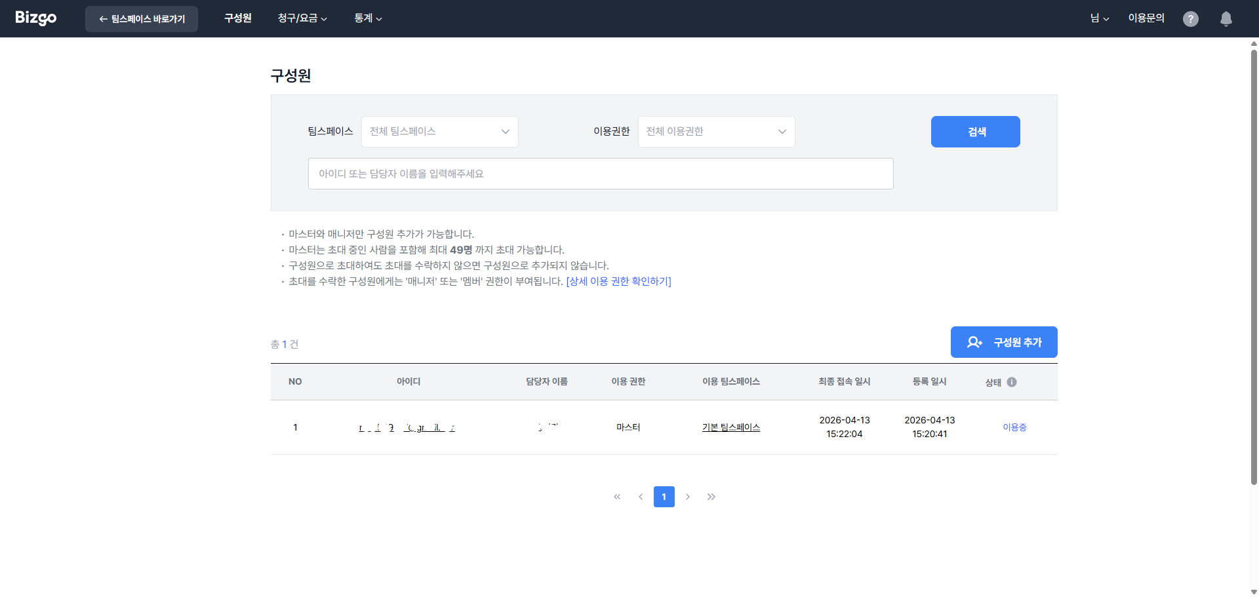Open the 기본 팀스페이스 link in the table

pos(730,427)
